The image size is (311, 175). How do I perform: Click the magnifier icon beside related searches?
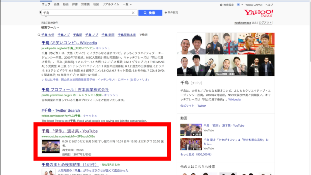point(39,35)
